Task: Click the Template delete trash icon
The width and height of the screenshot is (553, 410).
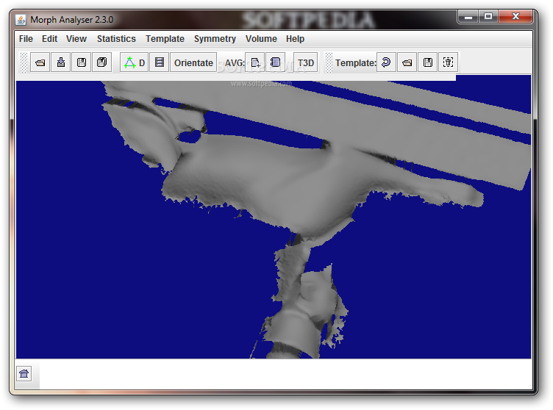Action: click(x=449, y=62)
